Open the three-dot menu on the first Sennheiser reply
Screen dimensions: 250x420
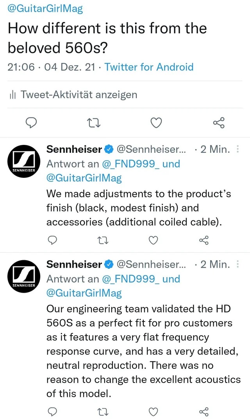tap(237, 149)
